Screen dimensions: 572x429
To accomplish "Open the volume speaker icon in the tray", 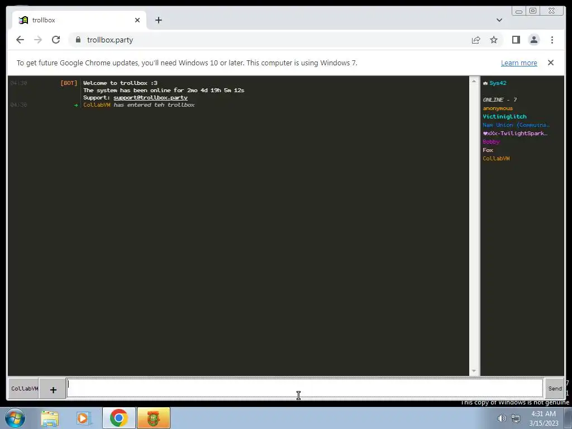I will (502, 418).
